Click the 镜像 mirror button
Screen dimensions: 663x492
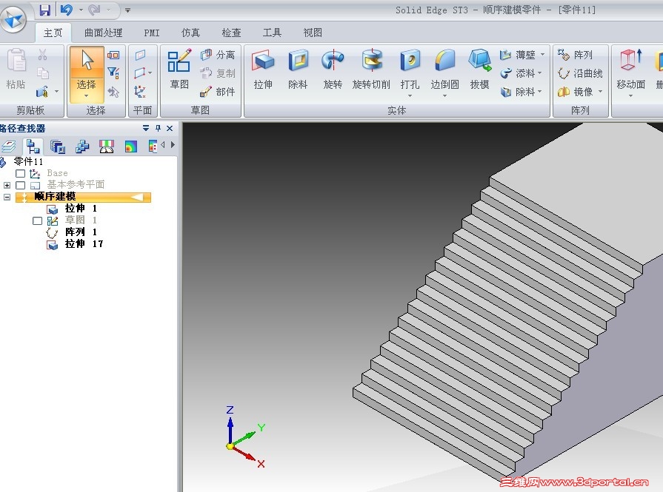pos(576,92)
